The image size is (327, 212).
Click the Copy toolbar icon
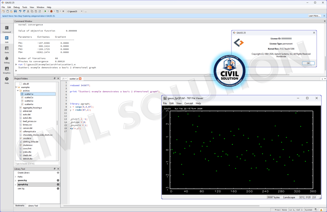click(32, 11)
